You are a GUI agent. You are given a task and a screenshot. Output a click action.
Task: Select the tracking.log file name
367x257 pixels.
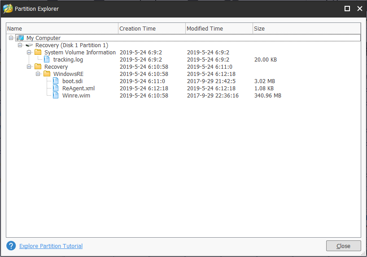coord(68,60)
